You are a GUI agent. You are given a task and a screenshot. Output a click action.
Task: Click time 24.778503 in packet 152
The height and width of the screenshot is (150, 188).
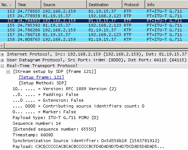pyautogui.click(x=29, y=11)
